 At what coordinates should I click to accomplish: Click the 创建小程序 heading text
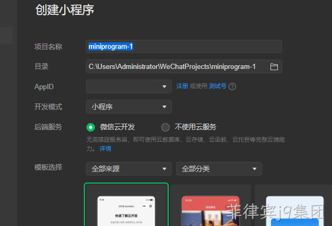[x=65, y=10]
